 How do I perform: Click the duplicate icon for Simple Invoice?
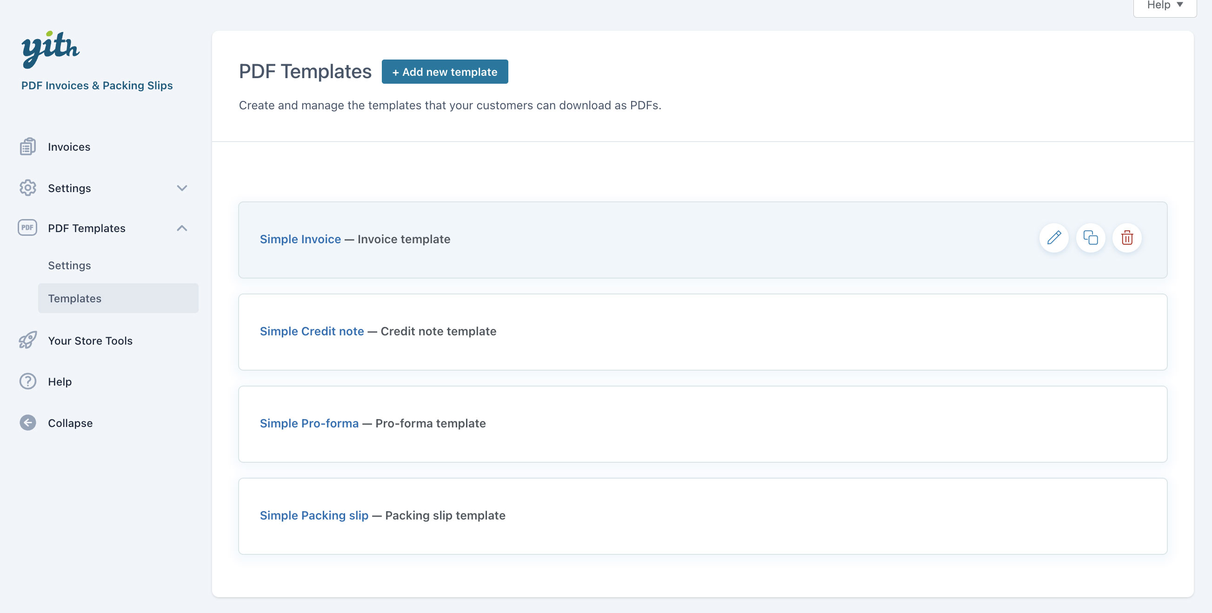(1090, 238)
